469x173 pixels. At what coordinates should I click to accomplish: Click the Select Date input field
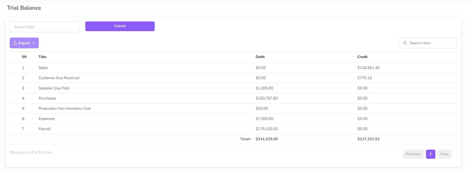[44, 27]
